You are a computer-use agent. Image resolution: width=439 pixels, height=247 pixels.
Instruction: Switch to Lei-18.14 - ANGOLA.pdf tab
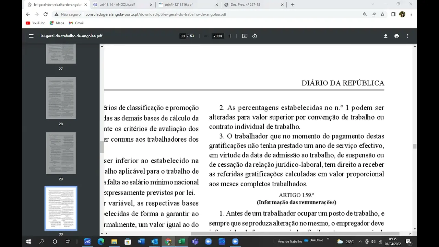(x=122, y=5)
